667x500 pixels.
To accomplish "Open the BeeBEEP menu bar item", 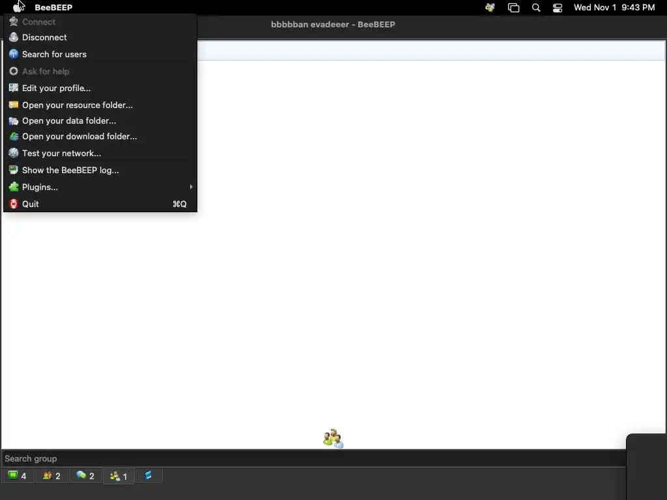I will 53,7.
